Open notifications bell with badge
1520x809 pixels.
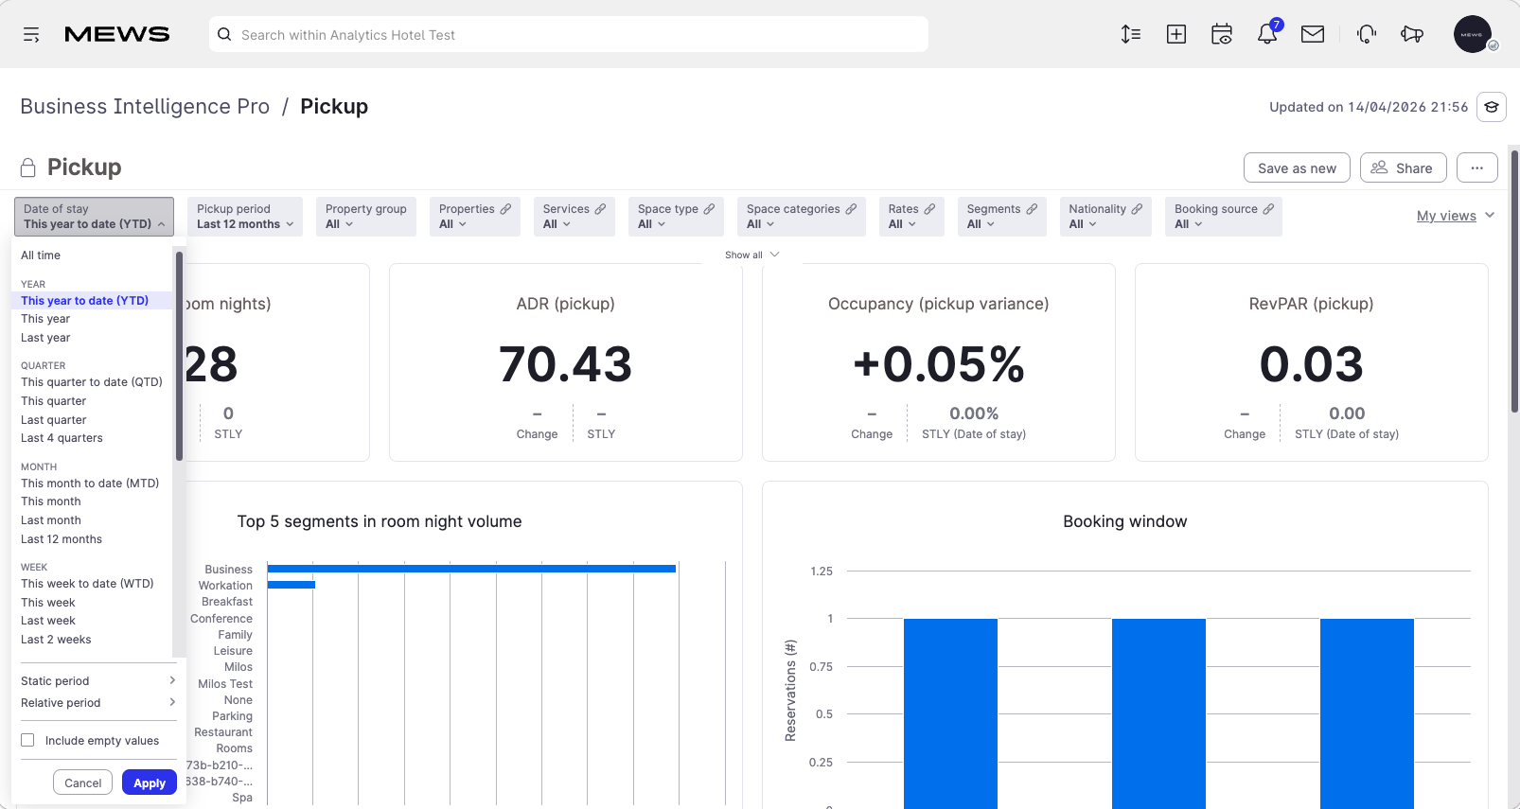coord(1268,33)
